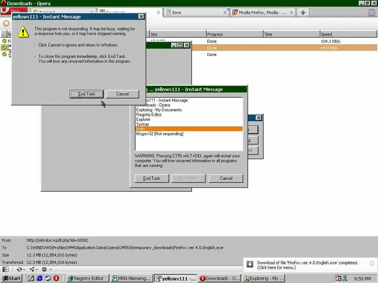This screenshot has height=283, width=378.
Task: Minimize the dark green background window
Action: [x=174, y=45]
